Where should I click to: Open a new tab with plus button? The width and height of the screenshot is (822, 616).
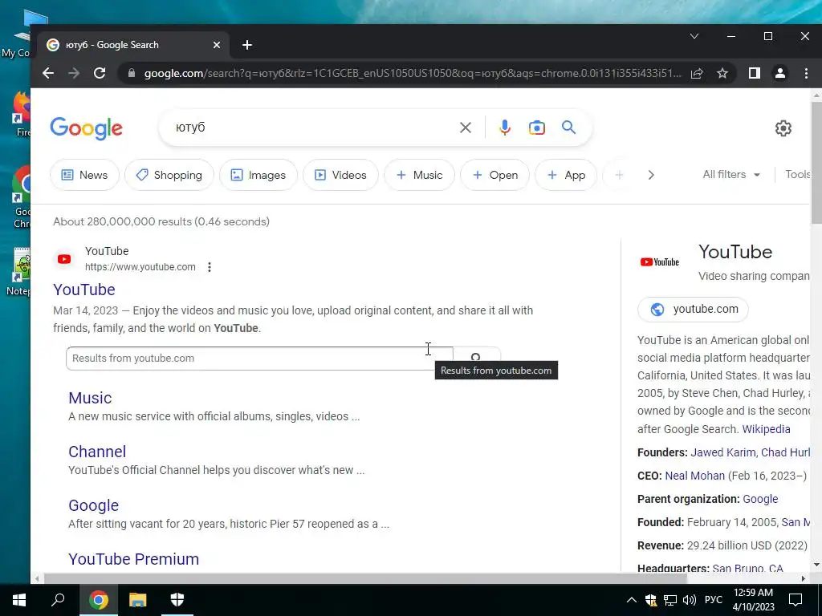pyautogui.click(x=247, y=45)
